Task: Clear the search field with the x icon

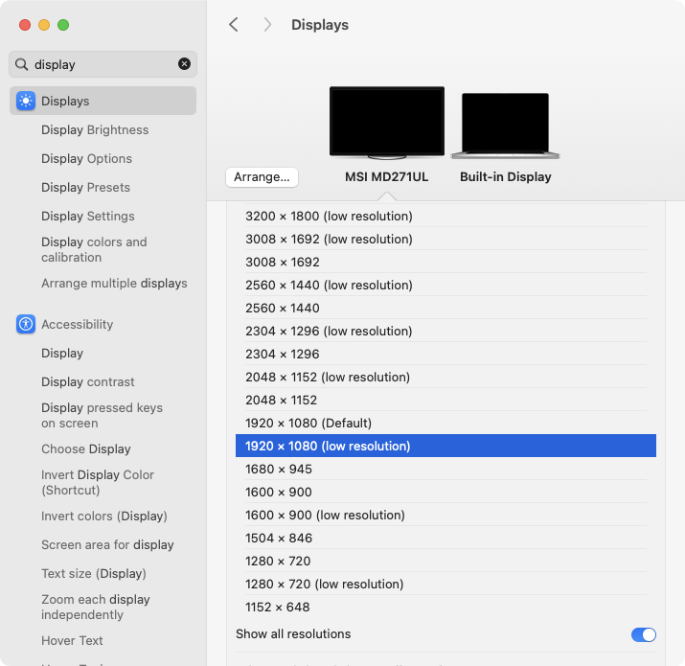Action: [x=184, y=64]
